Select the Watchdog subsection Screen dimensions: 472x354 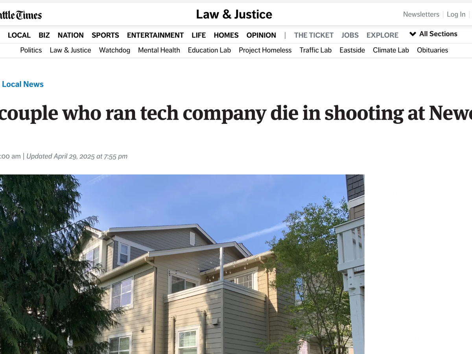[114, 50]
